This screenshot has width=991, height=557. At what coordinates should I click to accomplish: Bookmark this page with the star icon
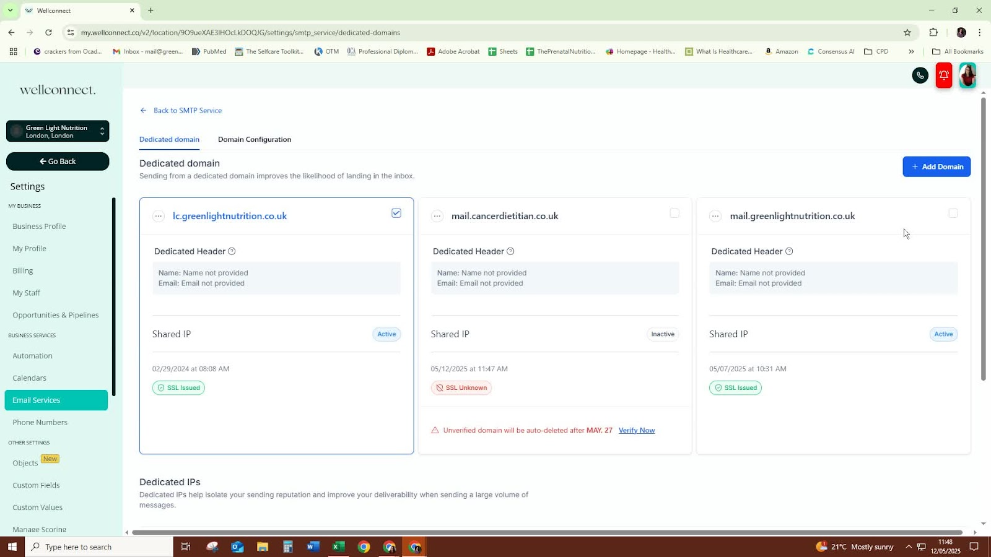coord(907,32)
